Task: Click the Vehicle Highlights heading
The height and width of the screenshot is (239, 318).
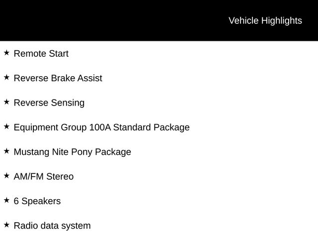Action: click(265, 20)
